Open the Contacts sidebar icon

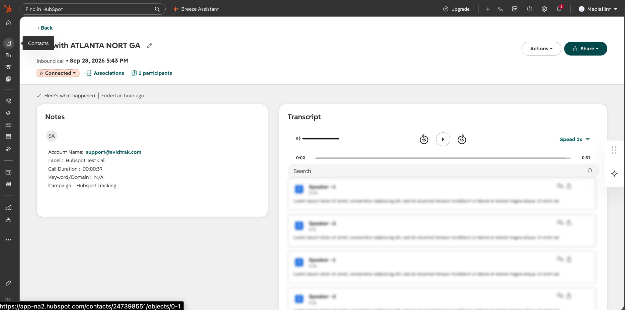tap(9, 43)
